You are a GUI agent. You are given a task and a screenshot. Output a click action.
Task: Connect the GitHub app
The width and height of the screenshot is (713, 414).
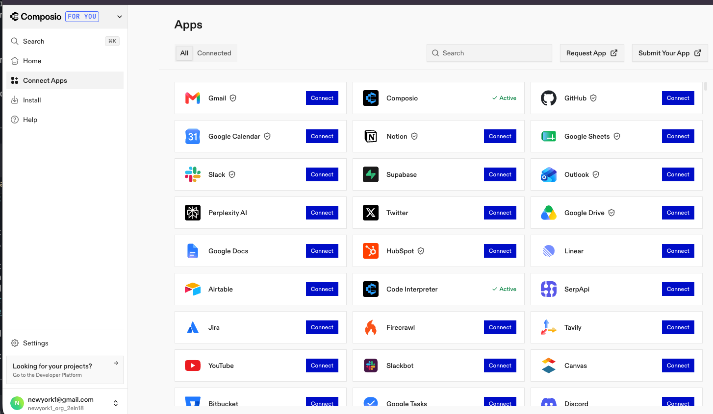click(678, 98)
